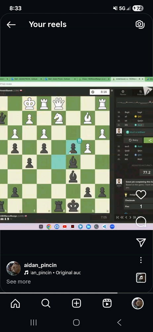The image size is (153, 332).
Task: Open the three-dot more options menu
Action: click(x=141, y=260)
